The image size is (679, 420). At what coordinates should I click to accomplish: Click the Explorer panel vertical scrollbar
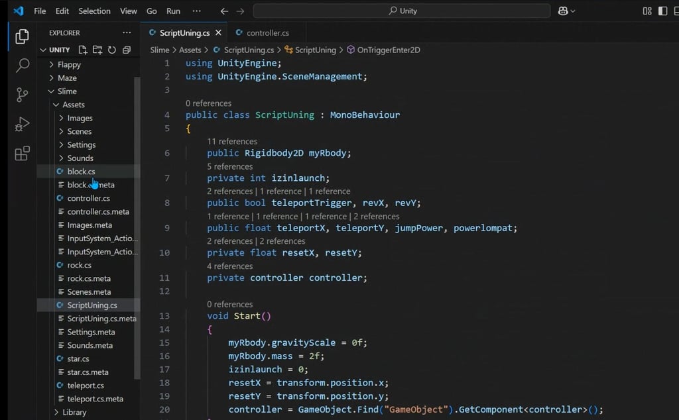tap(137, 228)
